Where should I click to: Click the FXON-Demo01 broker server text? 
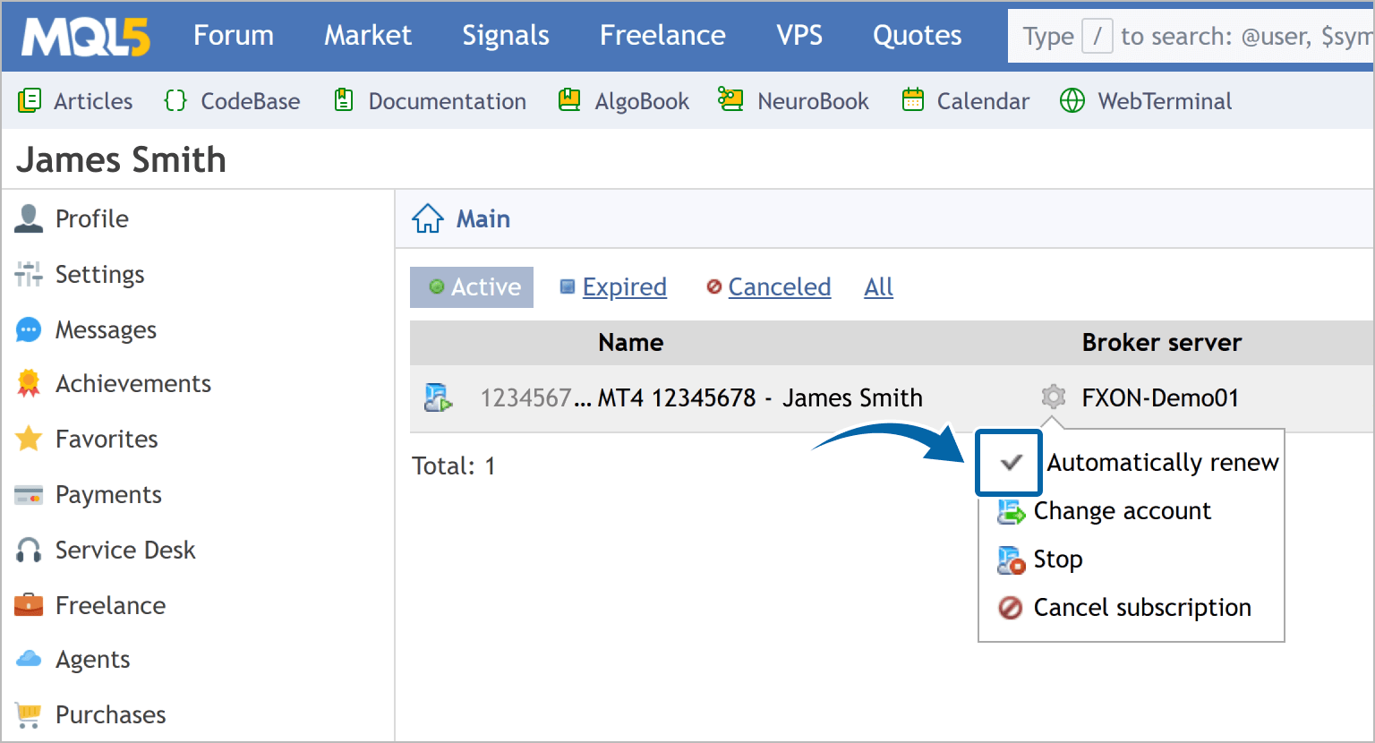pyautogui.click(x=1160, y=397)
